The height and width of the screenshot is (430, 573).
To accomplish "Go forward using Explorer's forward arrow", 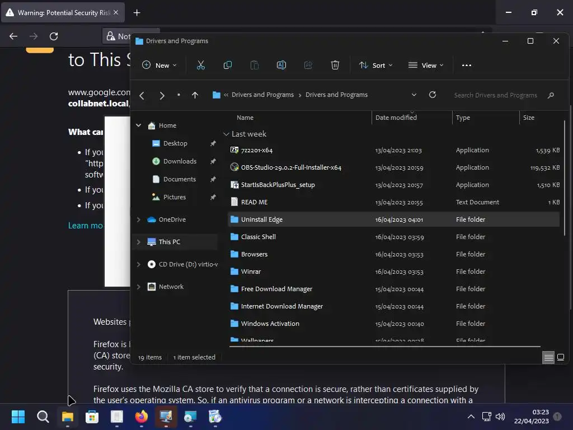I will pyautogui.click(x=162, y=96).
